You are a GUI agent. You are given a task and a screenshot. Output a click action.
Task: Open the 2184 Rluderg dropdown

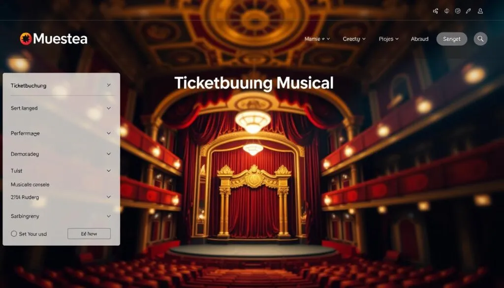[x=109, y=197]
